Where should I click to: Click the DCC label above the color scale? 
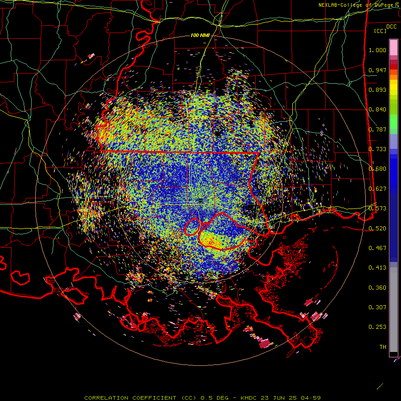391,27
